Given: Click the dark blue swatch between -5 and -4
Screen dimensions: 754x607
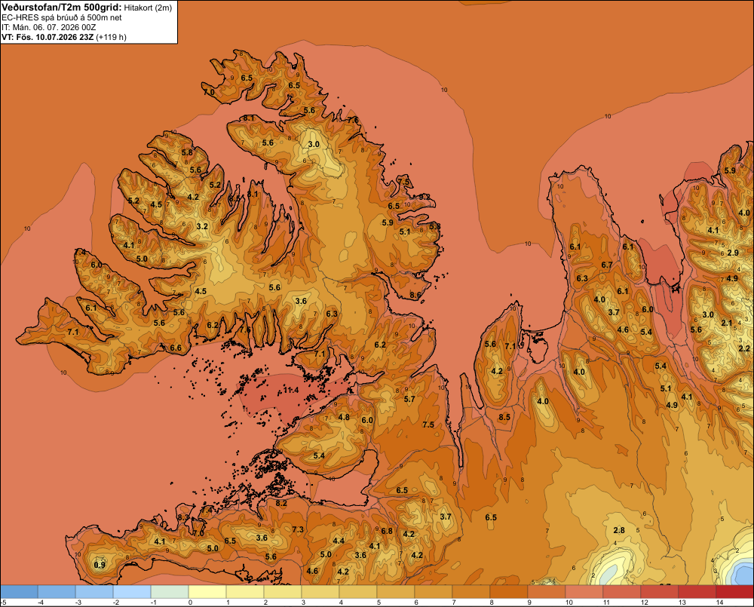Looking at the screenshot, I should click(20, 592).
